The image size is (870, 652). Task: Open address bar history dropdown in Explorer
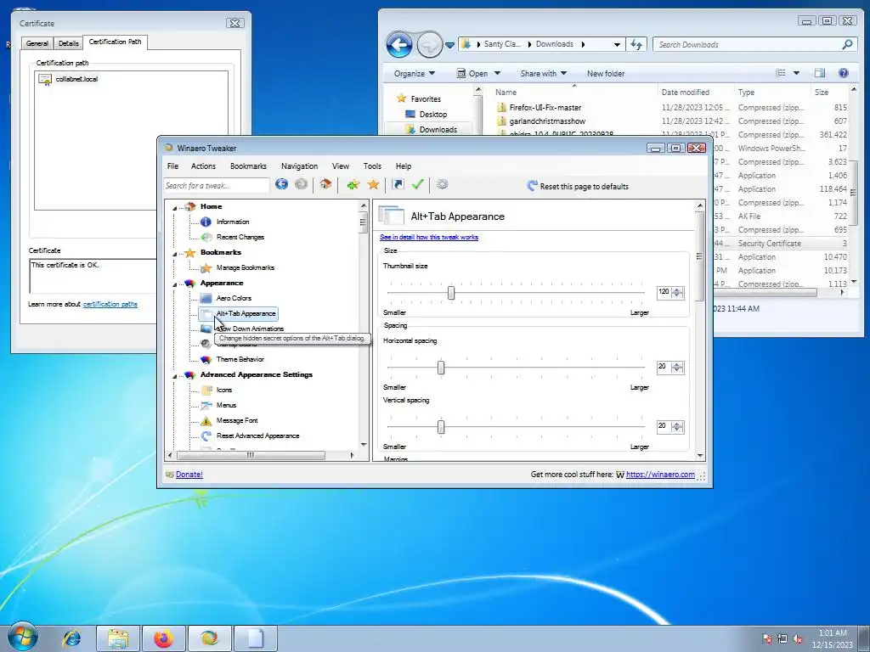617,44
